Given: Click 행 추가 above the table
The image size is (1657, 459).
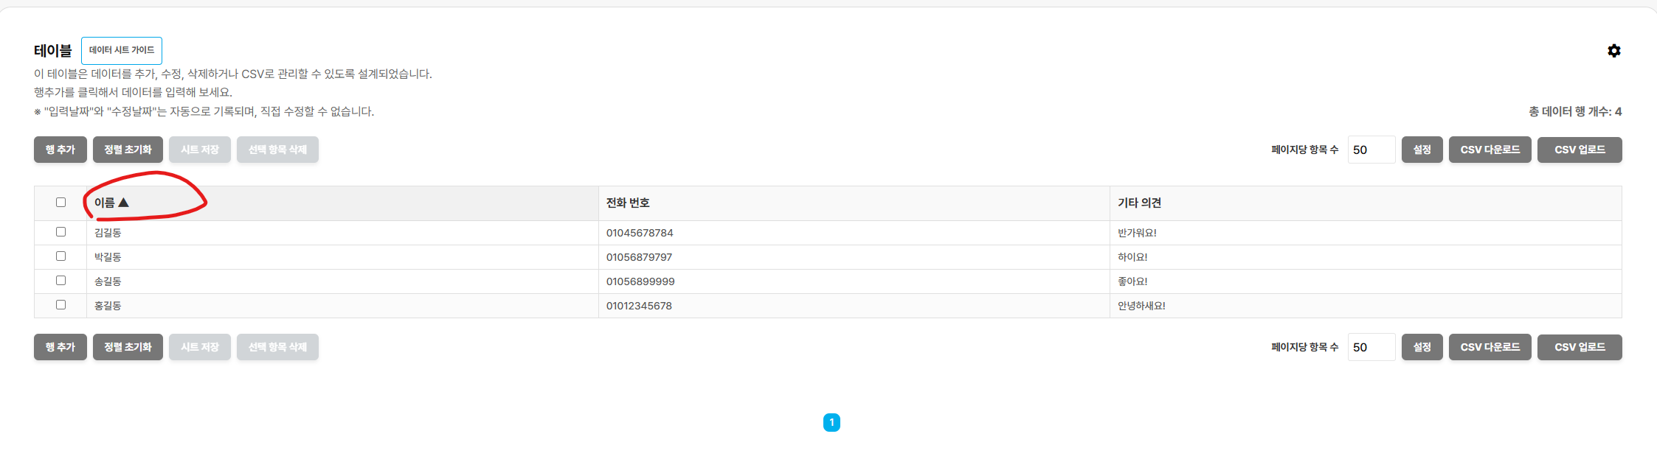Looking at the screenshot, I should [x=60, y=150].
